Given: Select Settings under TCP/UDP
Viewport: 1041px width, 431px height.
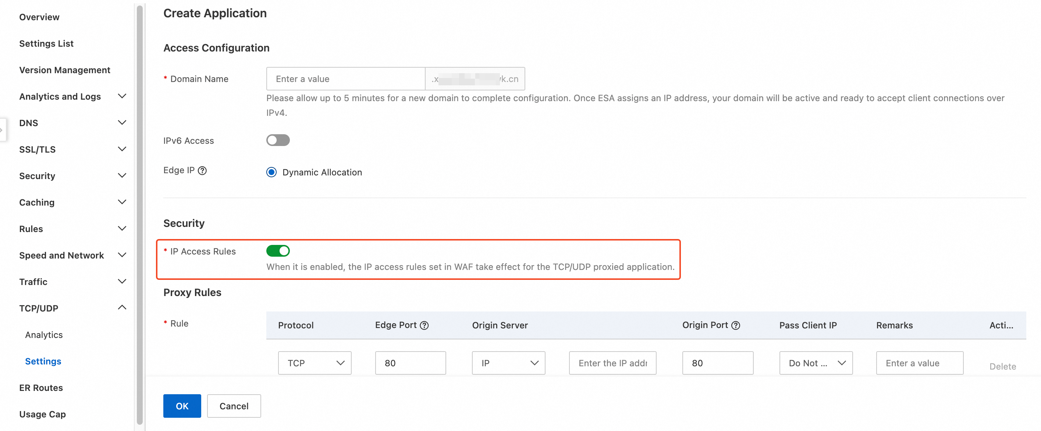Looking at the screenshot, I should (x=43, y=361).
